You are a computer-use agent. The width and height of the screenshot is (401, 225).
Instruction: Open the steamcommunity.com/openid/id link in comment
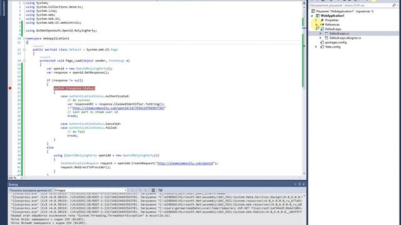click(118, 108)
